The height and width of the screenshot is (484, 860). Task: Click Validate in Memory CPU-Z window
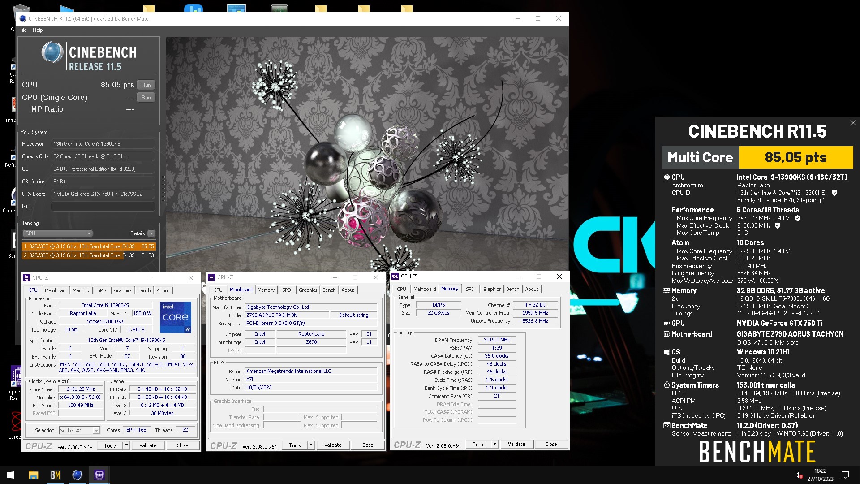(x=516, y=445)
